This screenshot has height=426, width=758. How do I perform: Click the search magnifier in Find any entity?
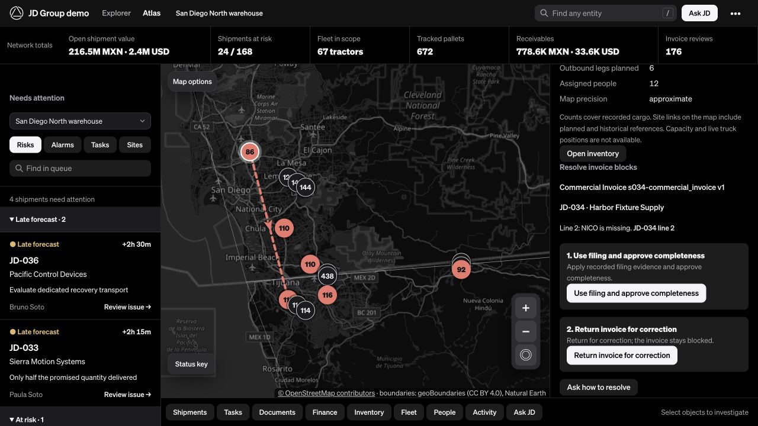[544, 13]
